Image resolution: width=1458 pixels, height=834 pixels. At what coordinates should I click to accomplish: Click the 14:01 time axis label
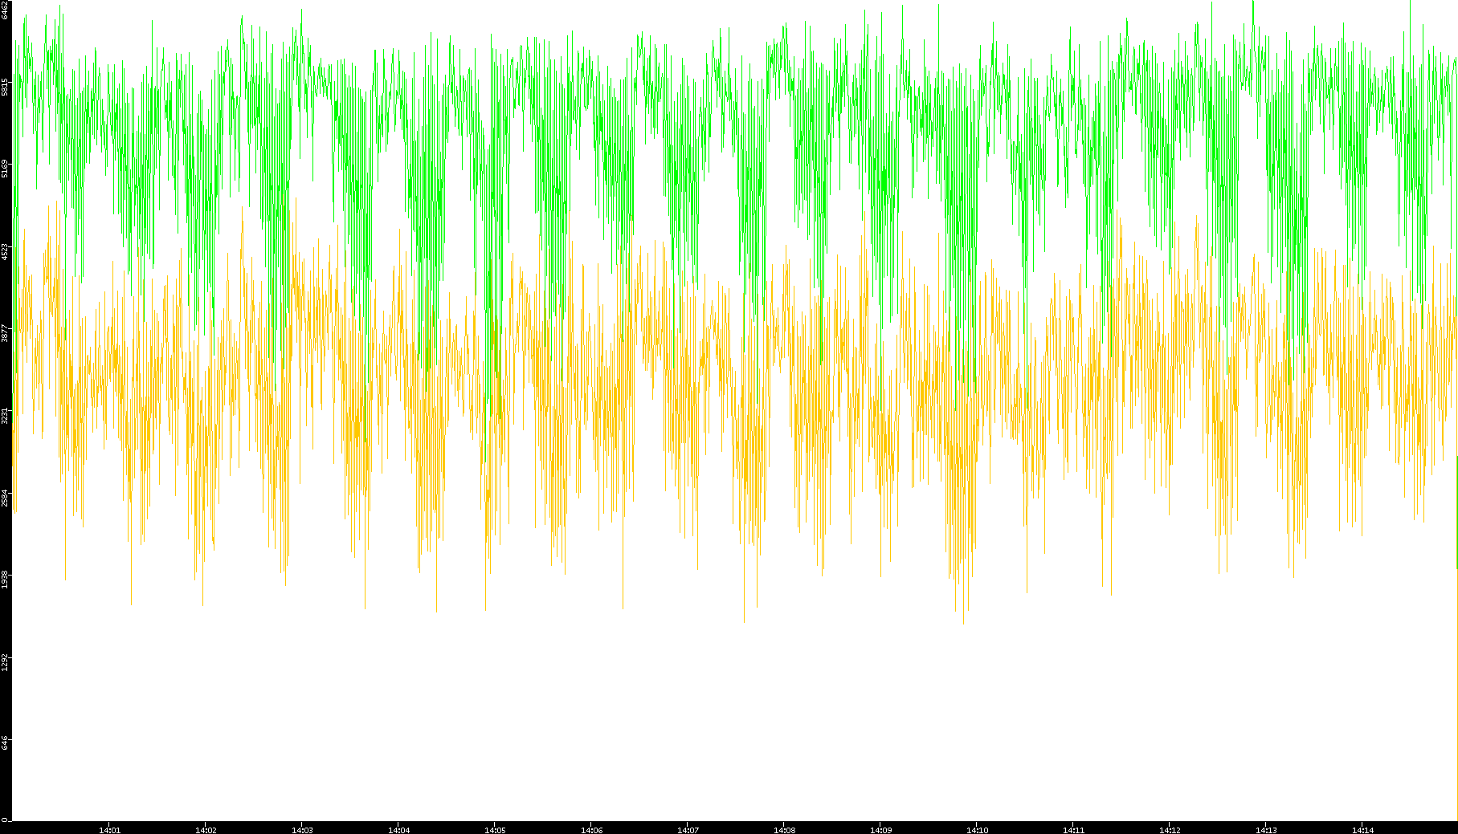pos(109,830)
